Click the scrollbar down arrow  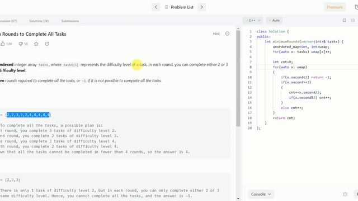click(238, 199)
